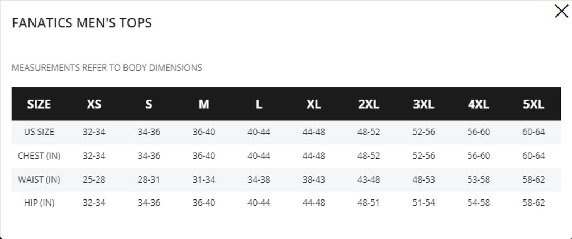The width and height of the screenshot is (572, 239).
Task: Select waist value 38-43 for XL
Action: coord(314,180)
